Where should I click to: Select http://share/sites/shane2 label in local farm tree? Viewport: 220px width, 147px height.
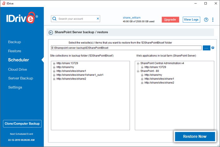pyautogui.click(x=159, y=83)
